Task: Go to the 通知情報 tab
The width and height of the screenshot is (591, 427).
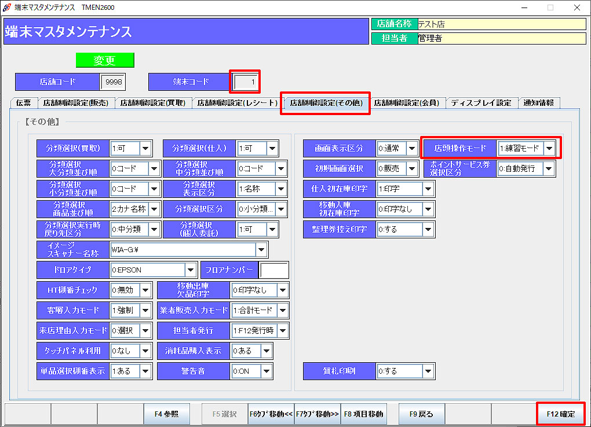Action: (538, 103)
